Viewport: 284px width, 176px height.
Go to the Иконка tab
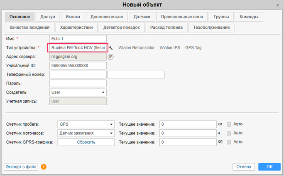73,17
